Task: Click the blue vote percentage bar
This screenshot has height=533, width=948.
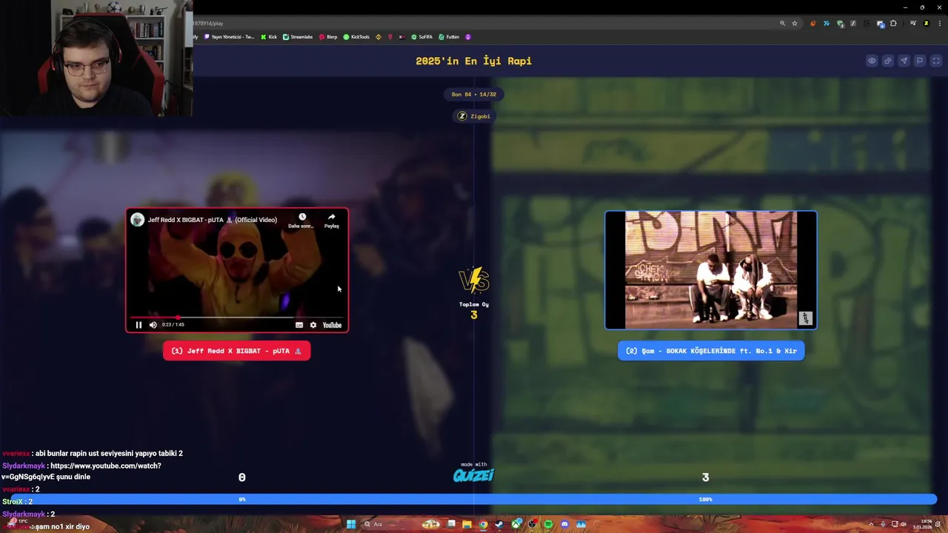Action: coord(474,500)
